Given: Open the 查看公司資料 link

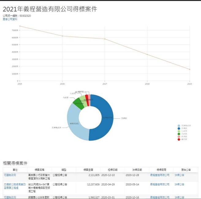Looking at the screenshot, I should (x=10, y=19).
